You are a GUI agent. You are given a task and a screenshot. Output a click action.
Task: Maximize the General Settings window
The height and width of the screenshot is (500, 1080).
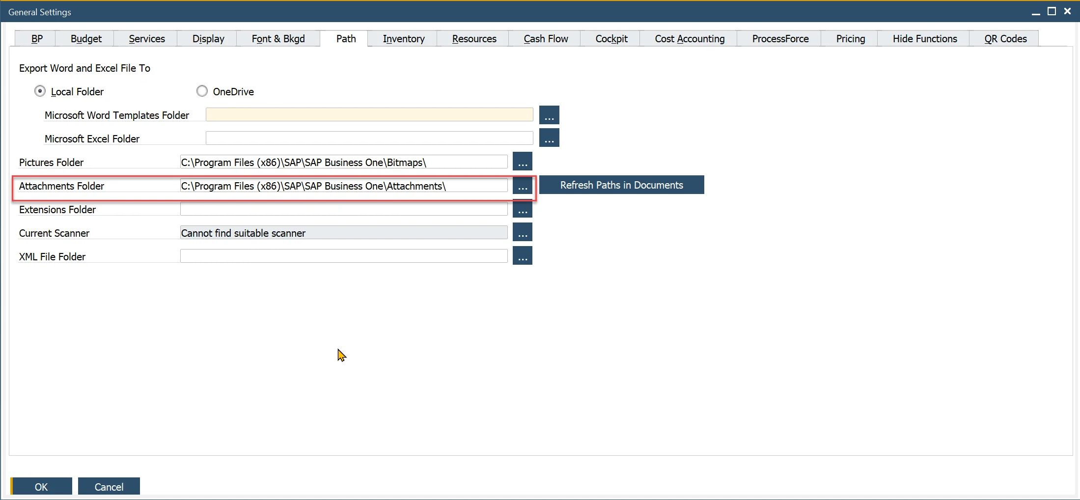[1052, 12]
